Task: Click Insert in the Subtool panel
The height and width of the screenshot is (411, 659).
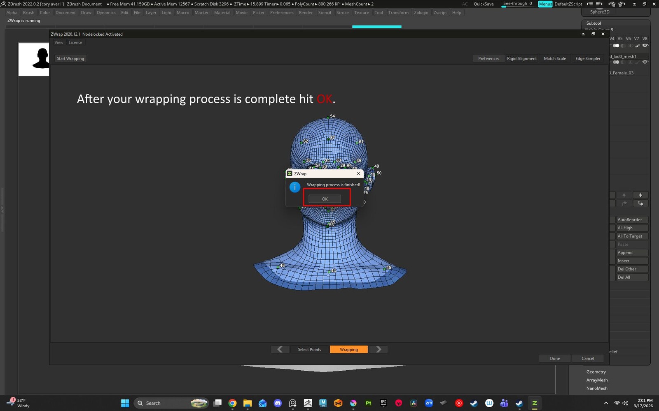Action: click(x=632, y=261)
